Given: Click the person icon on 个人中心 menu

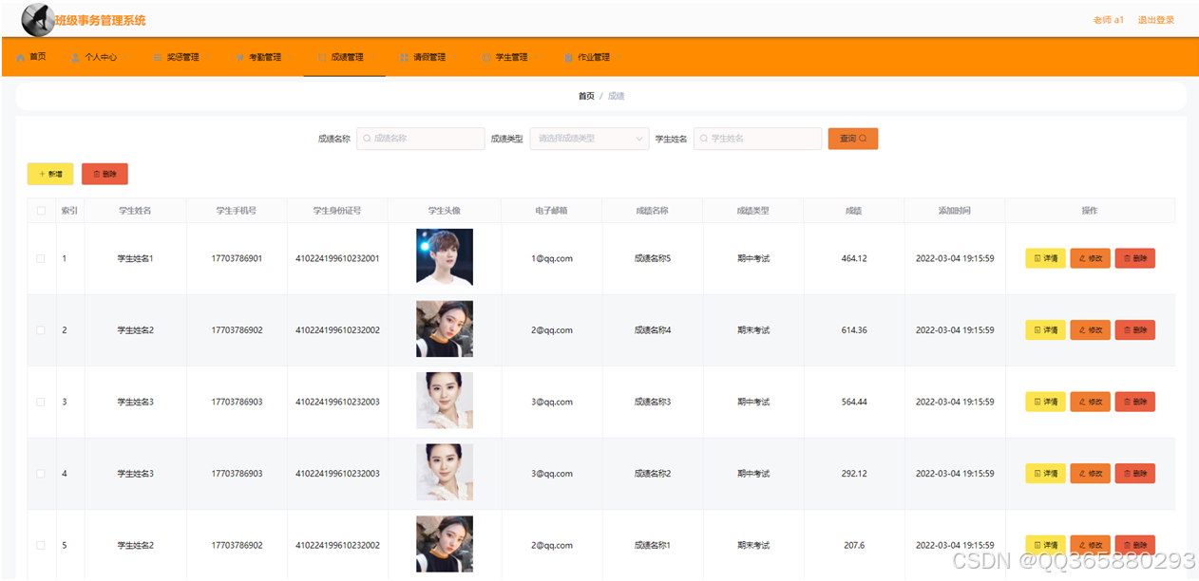Looking at the screenshot, I should [x=74, y=57].
